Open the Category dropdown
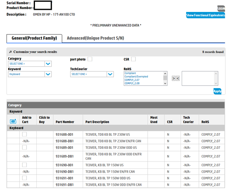 pyautogui.click(x=30, y=64)
